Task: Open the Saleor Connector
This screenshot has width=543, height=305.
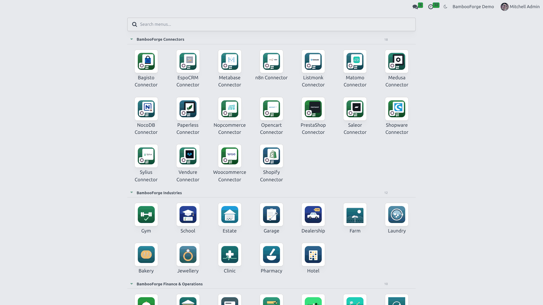Action: click(x=355, y=109)
